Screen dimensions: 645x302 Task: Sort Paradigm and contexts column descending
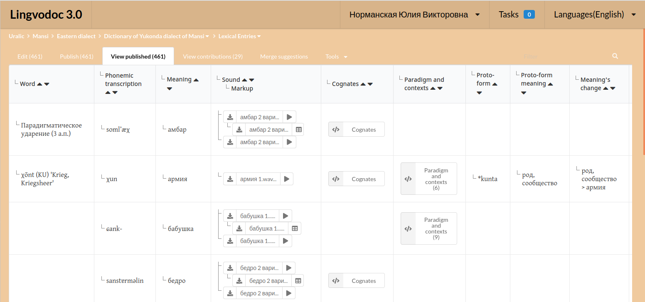pos(440,88)
